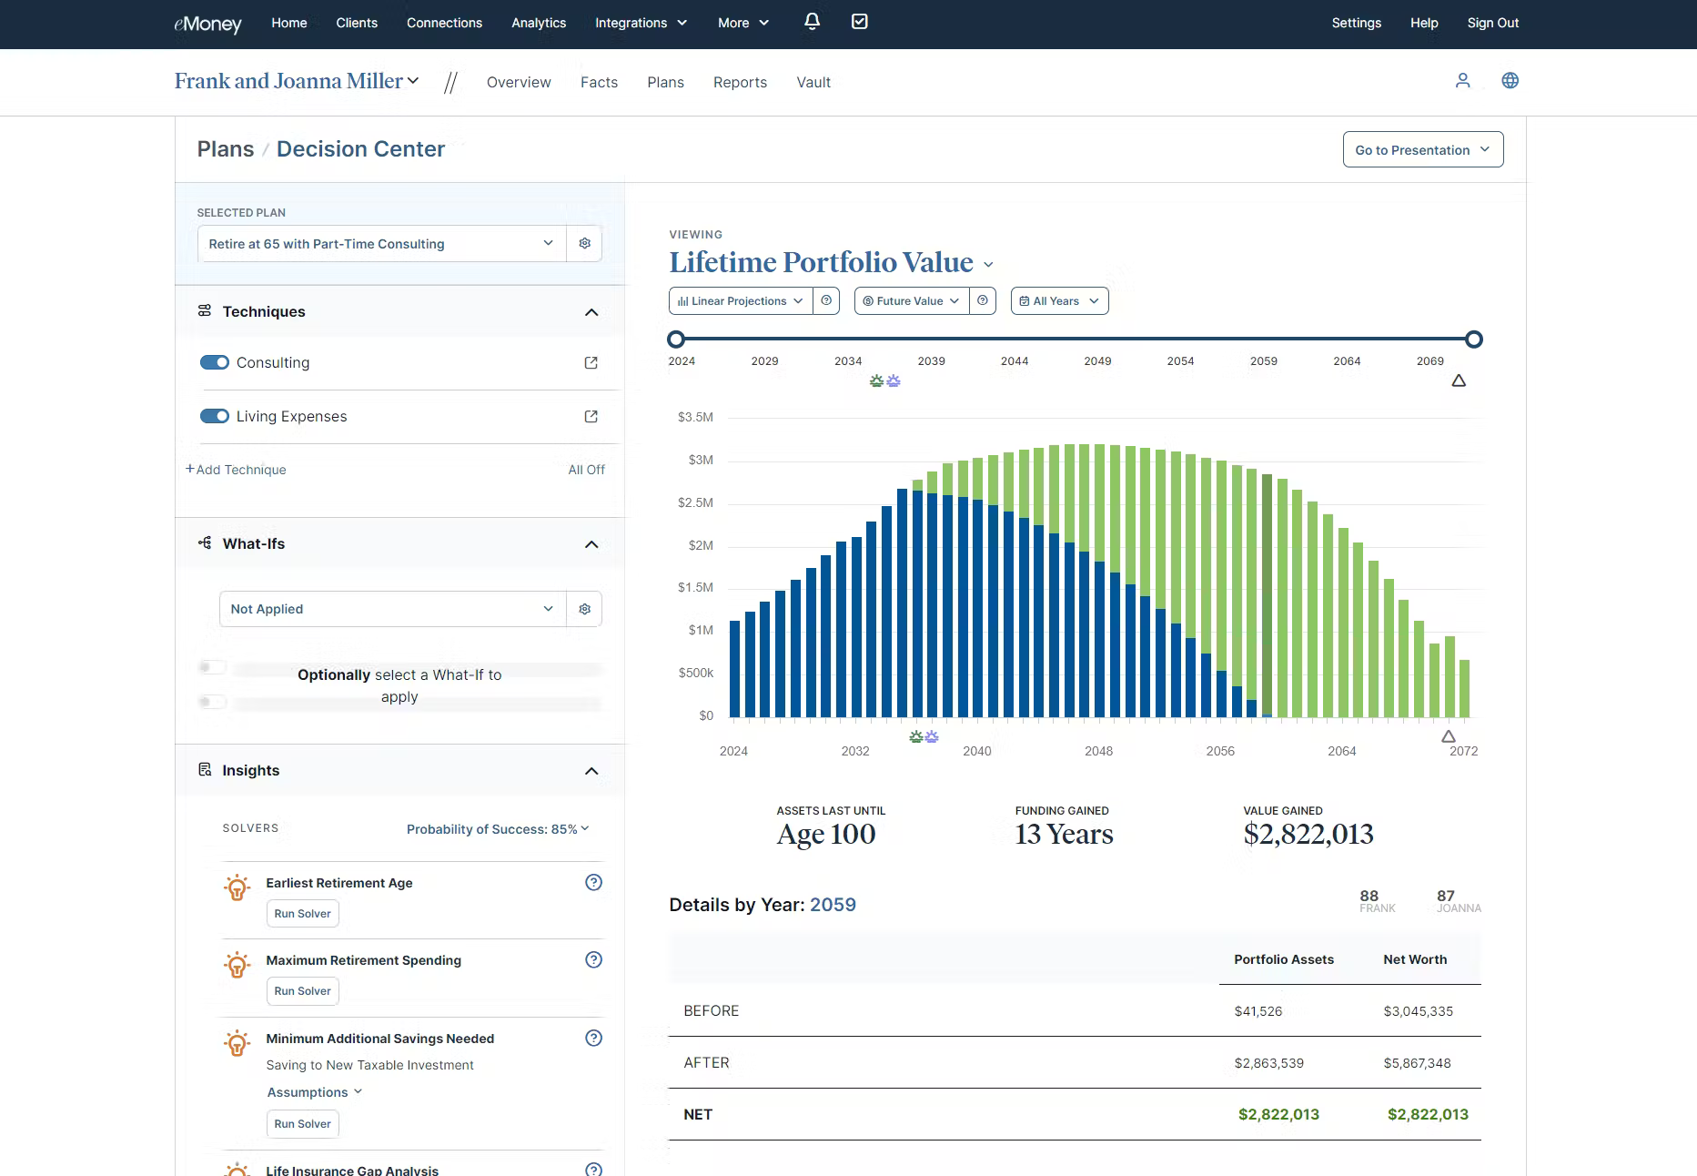Image resolution: width=1697 pixels, height=1176 pixels.
Task: Open the All Years dropdown above the chart
Action: (1058, 300)
